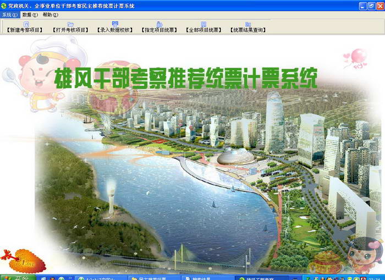The image size is (385, 280).
Task: Close the vote counting system window
Action: [381, 6]
